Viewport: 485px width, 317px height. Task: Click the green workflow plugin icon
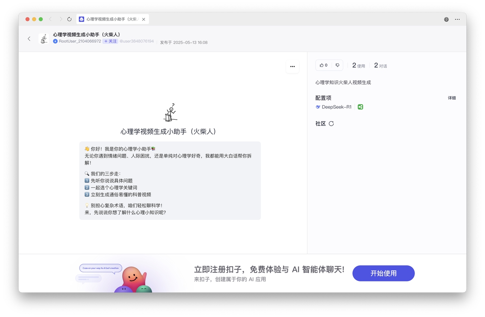360,107
